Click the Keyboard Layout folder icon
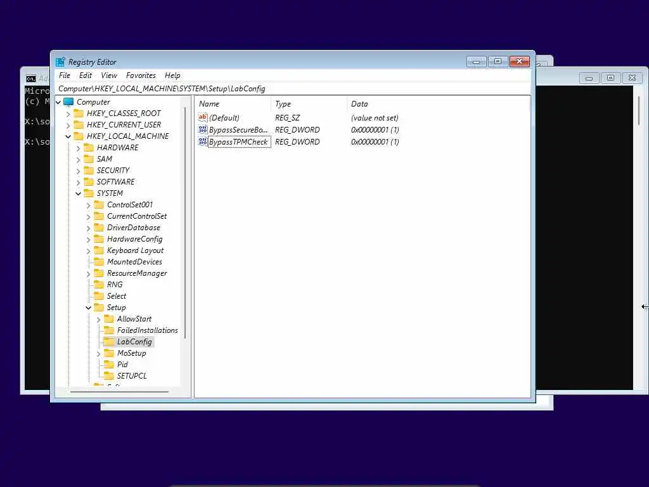 [x=99, y=250]
